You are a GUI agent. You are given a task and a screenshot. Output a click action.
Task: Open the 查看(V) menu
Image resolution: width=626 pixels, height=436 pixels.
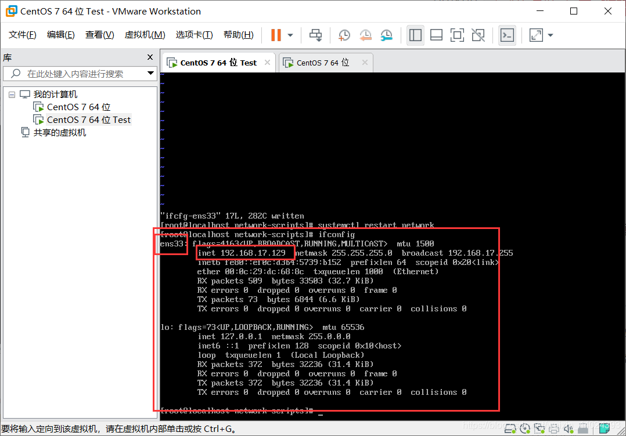click(x=99, y=35)
